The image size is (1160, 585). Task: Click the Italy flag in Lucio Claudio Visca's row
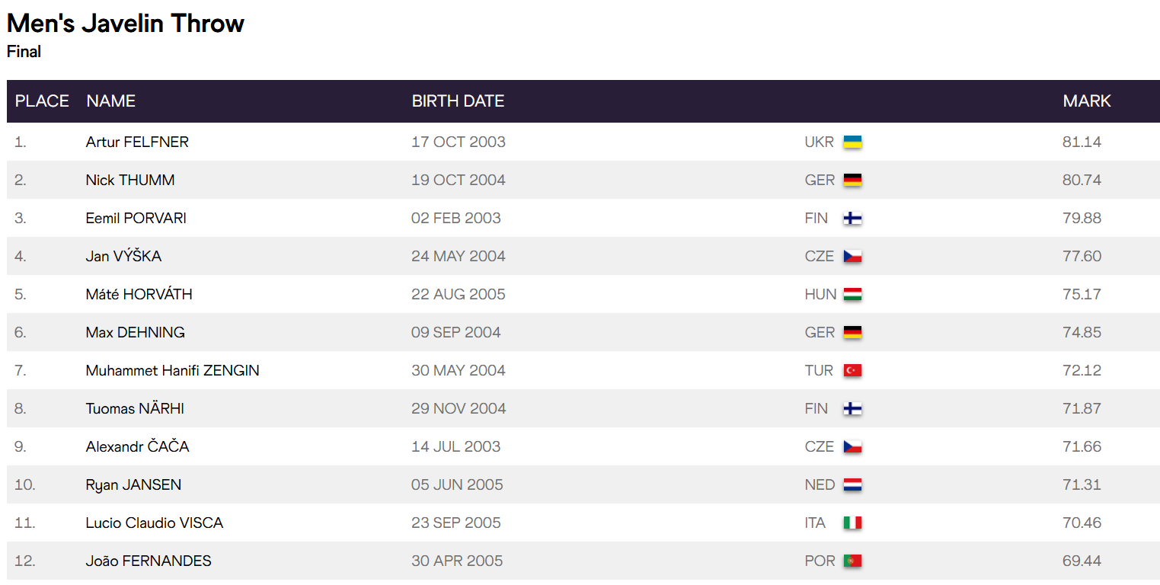[x=852, y=523]
